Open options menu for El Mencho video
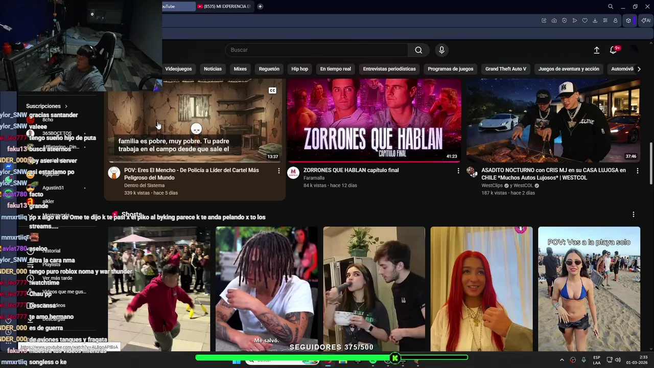The height and width of the screenshot is (368, 654). [279, 171]
